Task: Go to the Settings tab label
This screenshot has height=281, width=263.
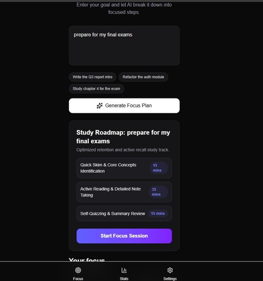Action: (170, 279)
